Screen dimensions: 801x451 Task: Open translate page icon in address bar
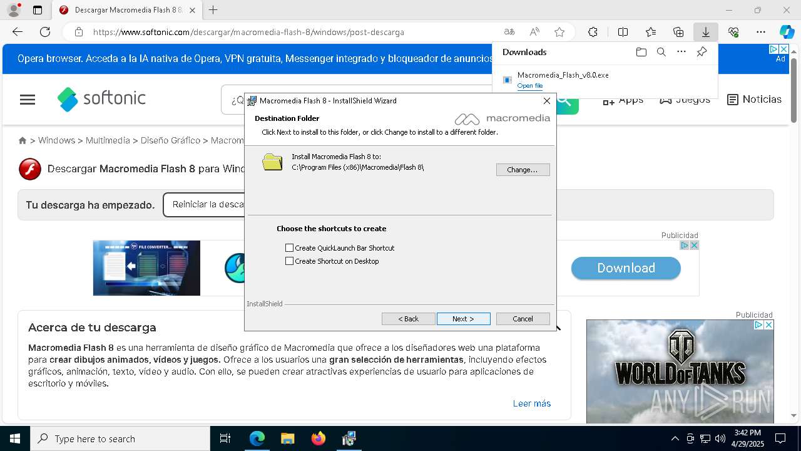coord(509,32)
